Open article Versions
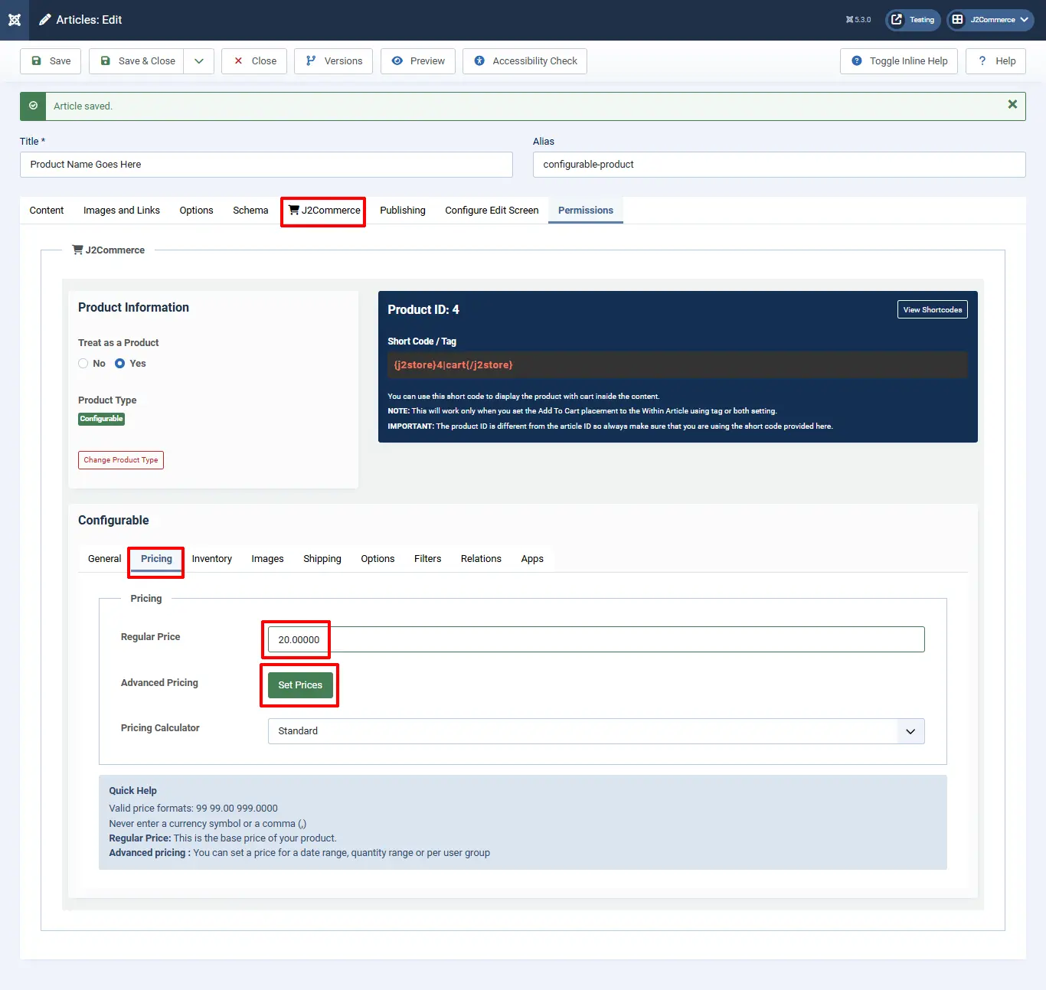 click(334, 61)
